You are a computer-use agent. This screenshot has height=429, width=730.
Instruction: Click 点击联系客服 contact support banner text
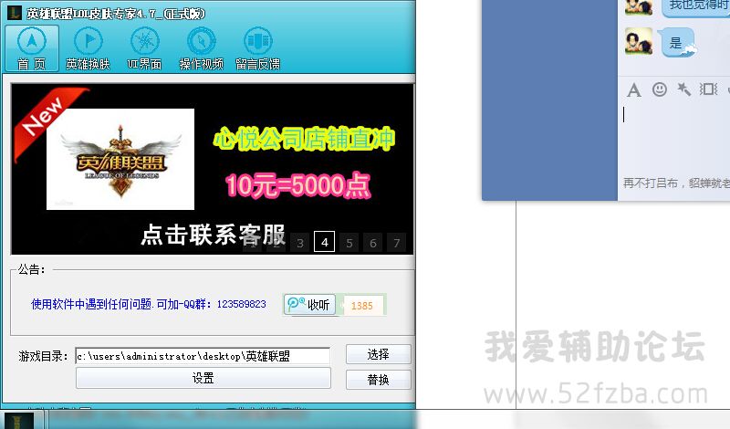click(x=213, y=234)
